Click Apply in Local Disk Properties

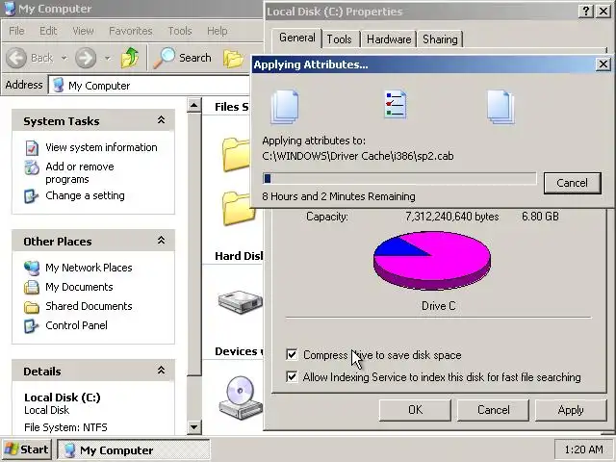click(571, 410)
